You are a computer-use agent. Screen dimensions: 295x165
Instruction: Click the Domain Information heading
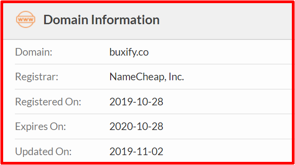[x=102, y=20]
